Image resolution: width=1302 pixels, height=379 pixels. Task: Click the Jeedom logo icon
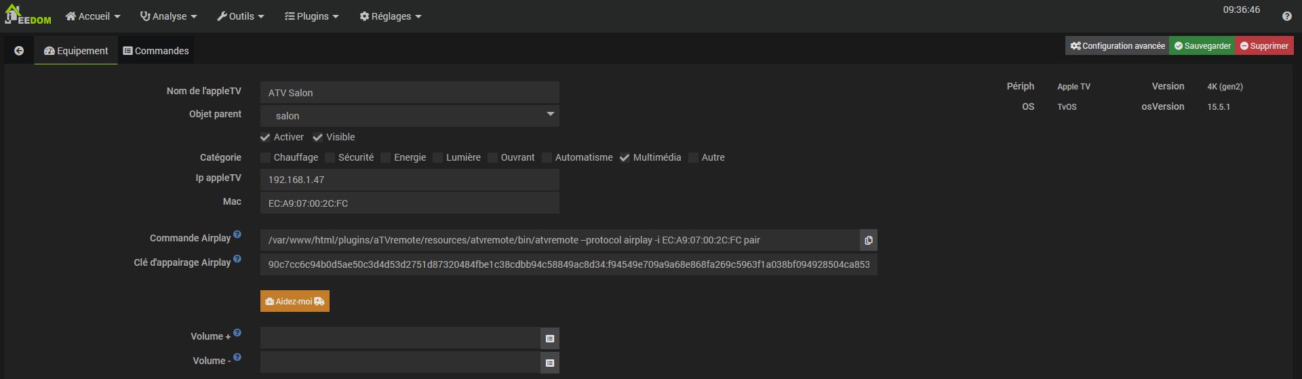27,14
